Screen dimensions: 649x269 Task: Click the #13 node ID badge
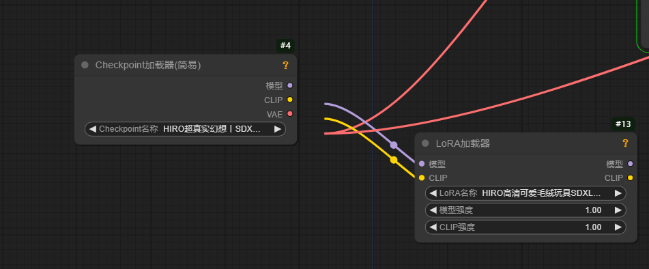click(x=623, y=124)
